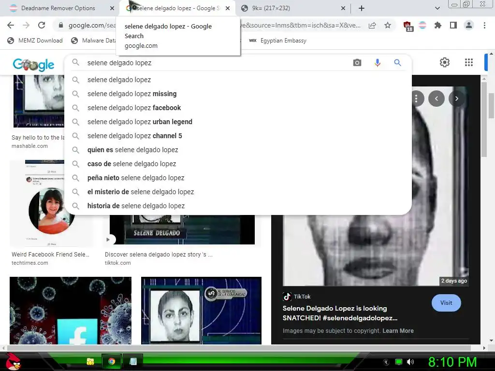
Task: Click the Visit button for TikTok result
Action: [446, 303]
